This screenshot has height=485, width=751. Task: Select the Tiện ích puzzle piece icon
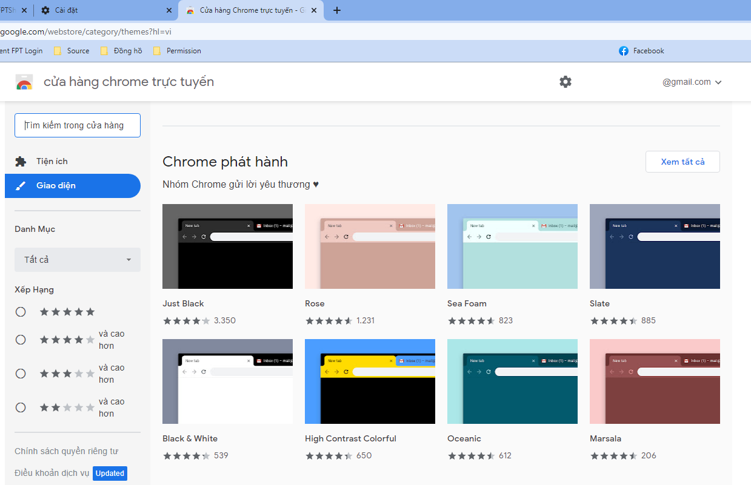click(x=20, y=161)
